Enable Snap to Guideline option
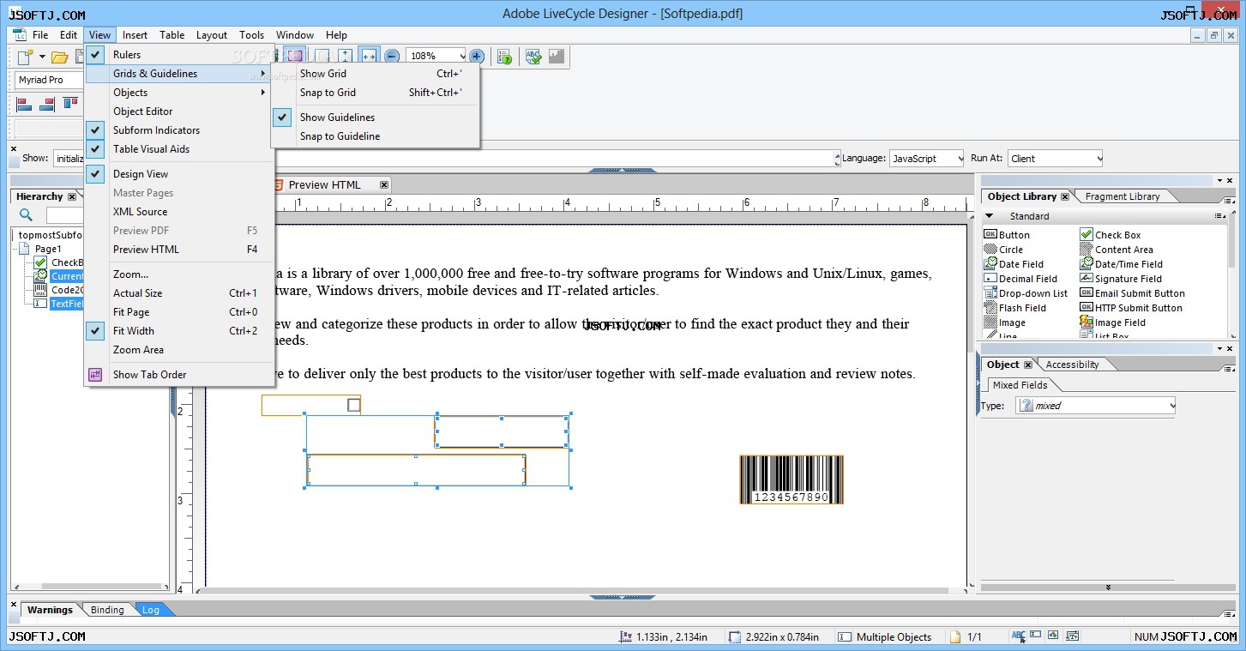Viewport: 1246px width, 651px height. (375, 136)
